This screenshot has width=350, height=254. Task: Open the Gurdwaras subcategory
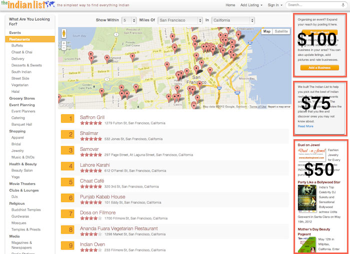20,217
